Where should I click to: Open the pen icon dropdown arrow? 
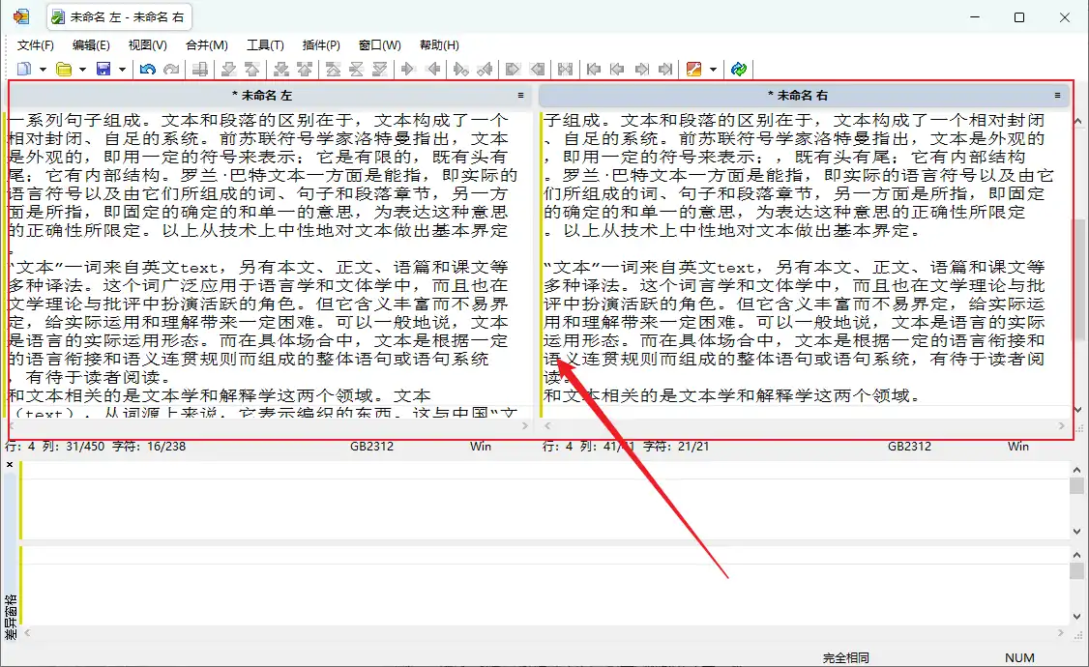pyautogui.click(x=713, y=69)
